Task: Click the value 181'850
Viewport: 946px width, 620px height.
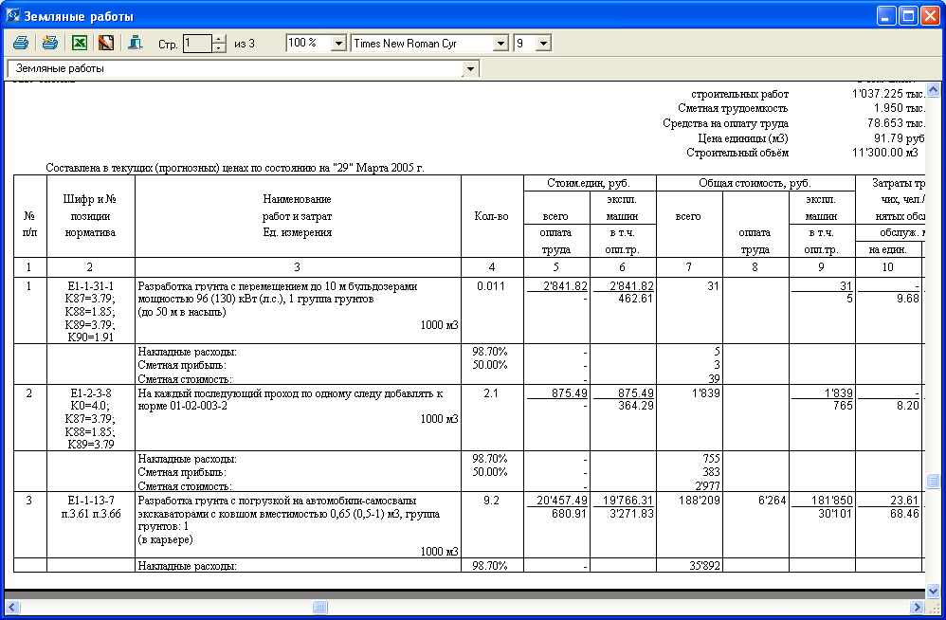Action: point(832,501)
